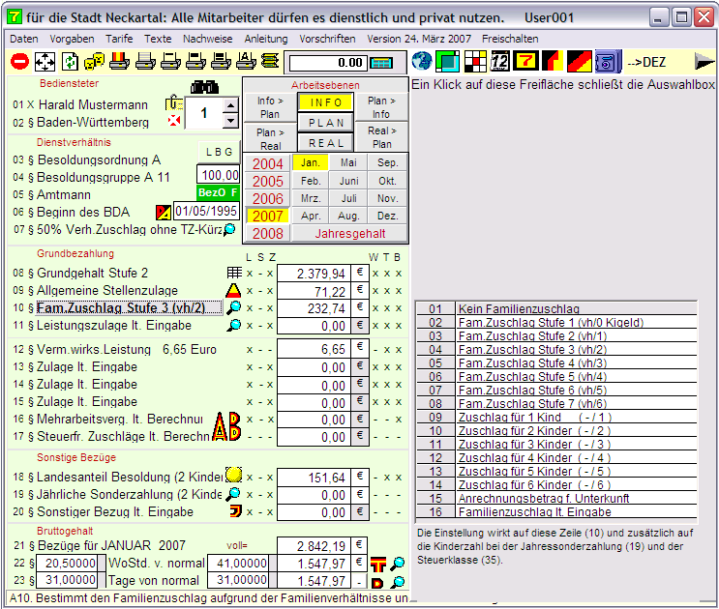This screenshot has height=609, width=719.
Task: Click the printer icon with flag-colored paper
Action: click(x=120, y=61)
